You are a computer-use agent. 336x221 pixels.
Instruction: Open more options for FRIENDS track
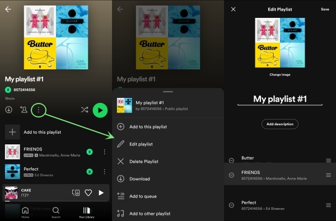tap(104, 152)
